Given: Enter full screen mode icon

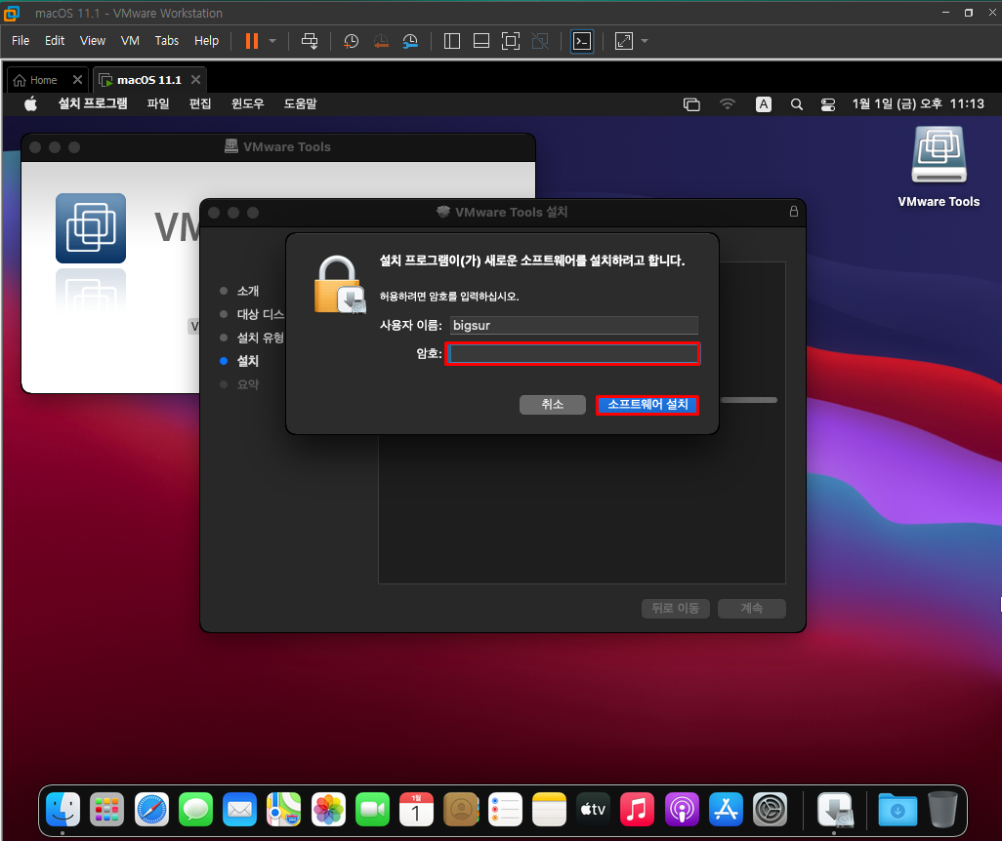Looking at the screenshot, I should (511, 42).
